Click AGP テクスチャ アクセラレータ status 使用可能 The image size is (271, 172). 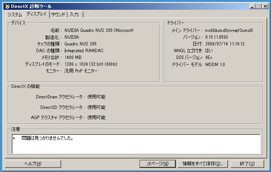point(97,118)
